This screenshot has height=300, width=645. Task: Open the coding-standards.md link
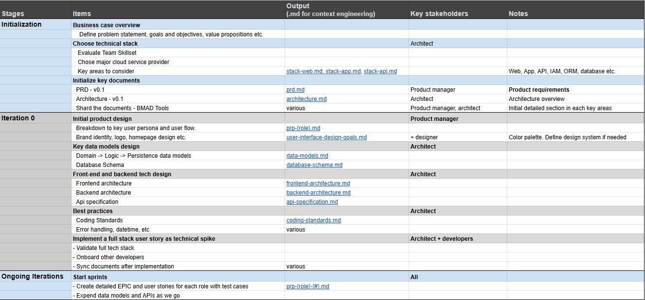[x=314, y=220]
